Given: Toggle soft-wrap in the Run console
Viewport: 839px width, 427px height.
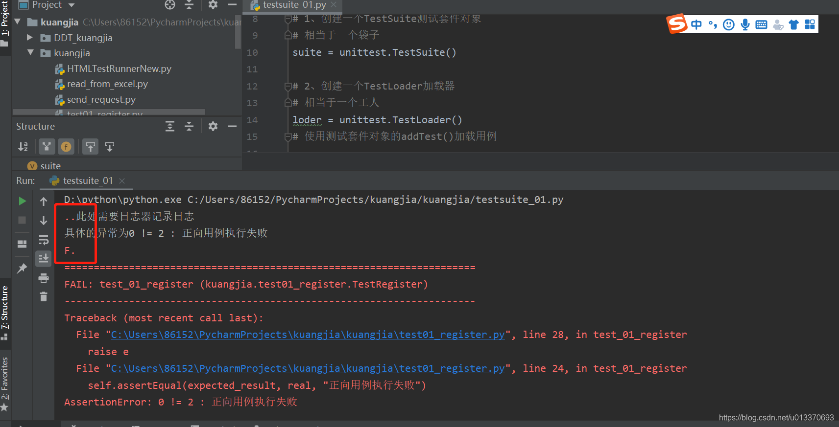Looking at the screenshot, I should coord(44,240).
